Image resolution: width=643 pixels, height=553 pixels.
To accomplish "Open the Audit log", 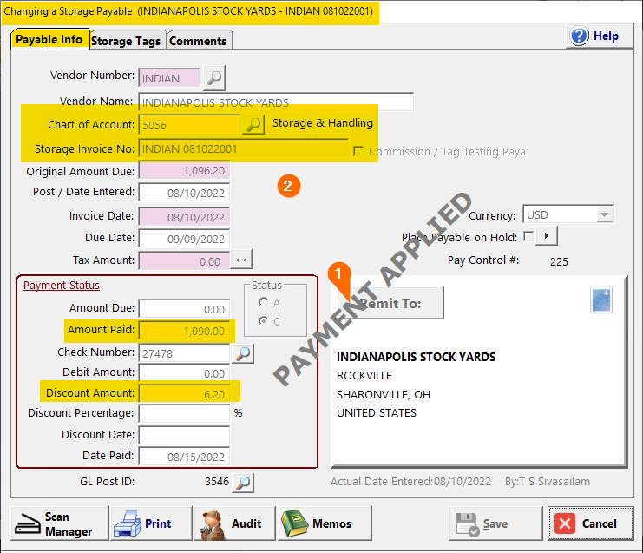I will pyautogui.click(x=234, y=523).
